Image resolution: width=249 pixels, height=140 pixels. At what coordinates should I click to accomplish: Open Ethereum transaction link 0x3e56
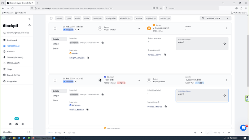[155, 107]
